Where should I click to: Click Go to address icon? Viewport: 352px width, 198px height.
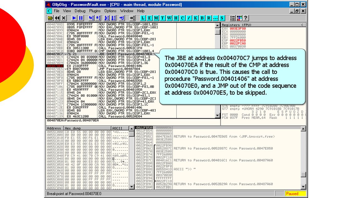pos(132,18)
